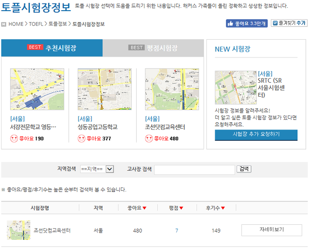Click the 조선닷컴교육센터 card title
The height and width of the screenshot is (248, 309).
pyautogui.click(x=165, y=127)
